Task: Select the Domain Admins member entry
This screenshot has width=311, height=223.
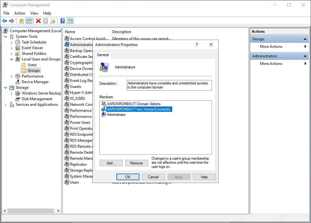Action: pos(133,104)
